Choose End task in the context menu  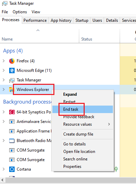coord(83,109)
